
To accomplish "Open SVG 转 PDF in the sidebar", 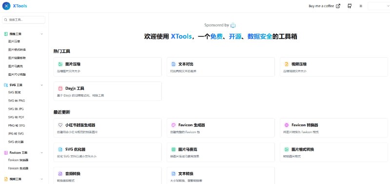I will click(x=16, y=117).
